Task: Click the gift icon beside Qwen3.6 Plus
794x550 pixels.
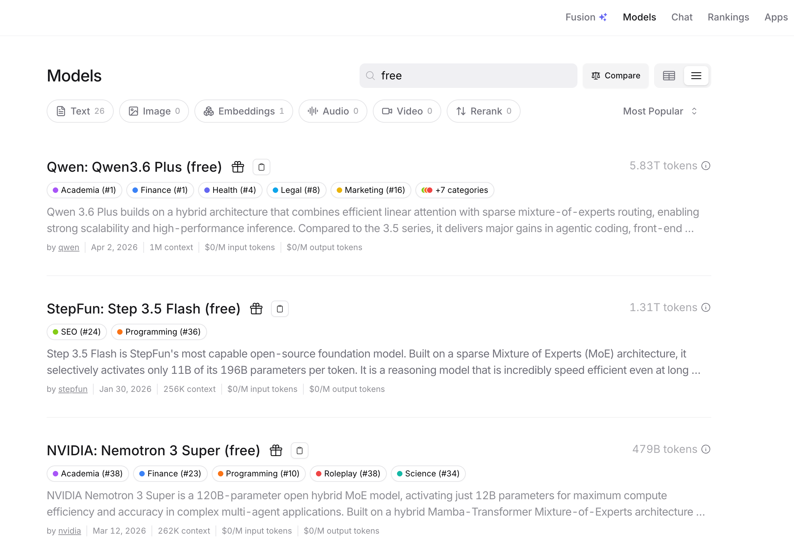Action: [x=238, y=167]
